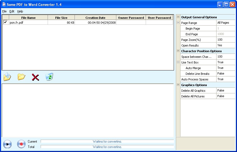
Task: Click the Delete Line Breaks property label
Action: [x=197, y=74]
